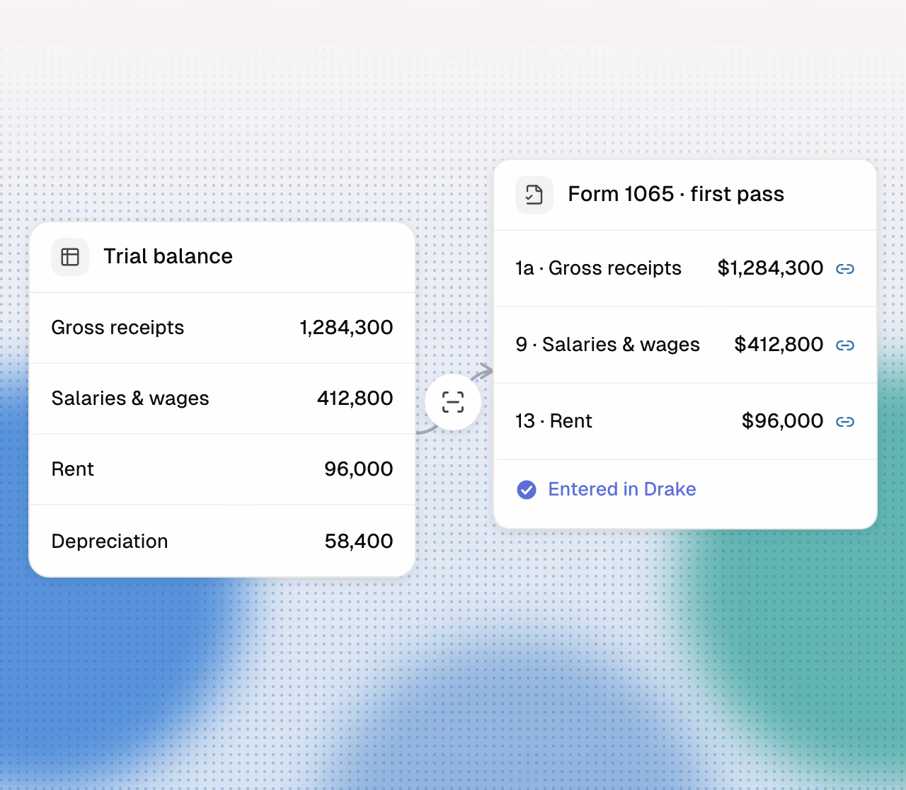Open the source link for Salaries & wages $412,800

pos(845,345)
